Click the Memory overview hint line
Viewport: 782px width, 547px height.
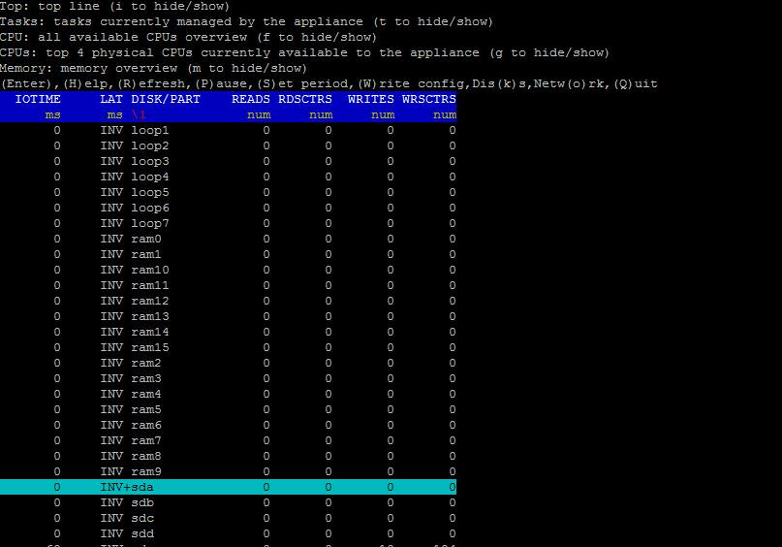pyautogui.click(x=153, y=68)
